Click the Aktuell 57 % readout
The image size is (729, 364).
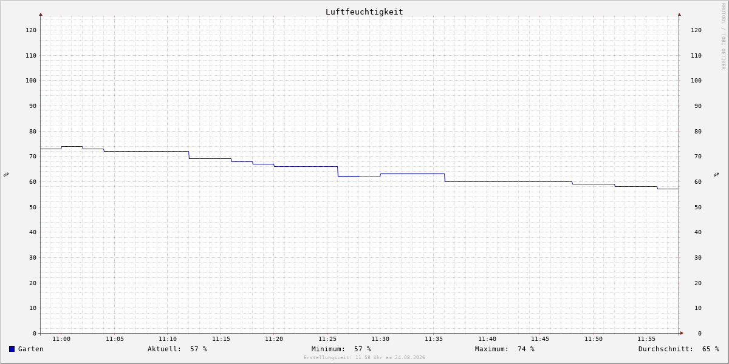click(177, 349)
